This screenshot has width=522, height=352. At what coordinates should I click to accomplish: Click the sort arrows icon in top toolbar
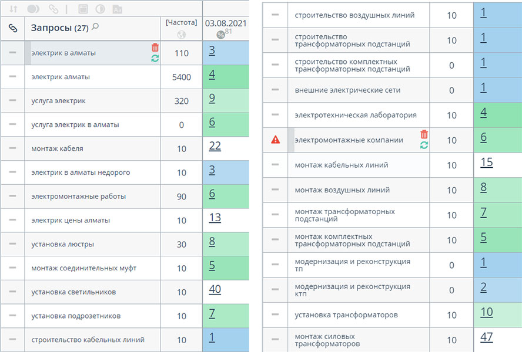tap(13, 9)
